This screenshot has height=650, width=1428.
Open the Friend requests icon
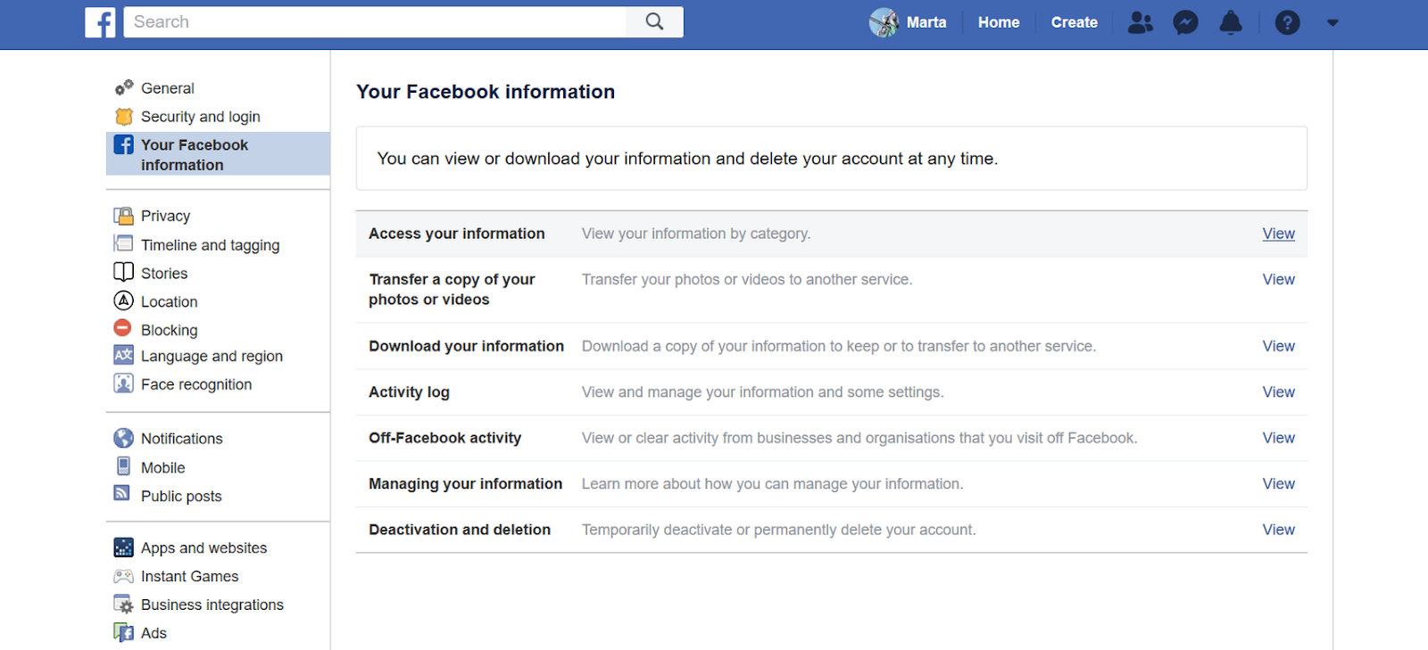point(1140,22)
